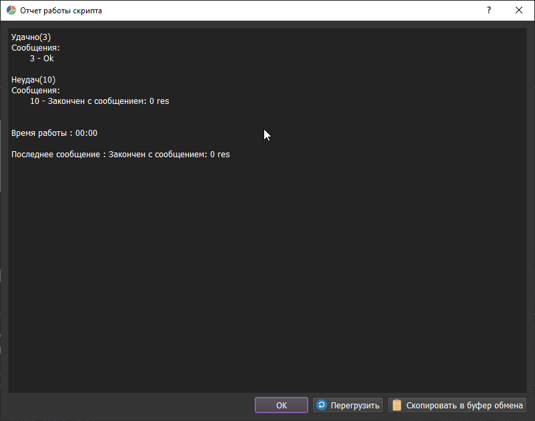Click the Скопировать в буфер обмена label
Image resolution: width=535 pixels, height=421 pixels.
tap(464, 405)
